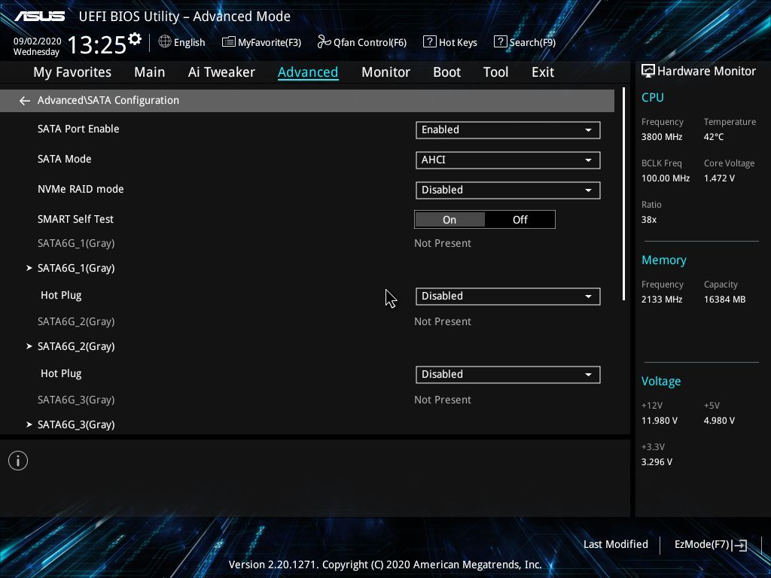This screenshot has height=578, width=771.
Task: Open Hot Plug dropdown under SATA6G_2
Action: [508, 375]
